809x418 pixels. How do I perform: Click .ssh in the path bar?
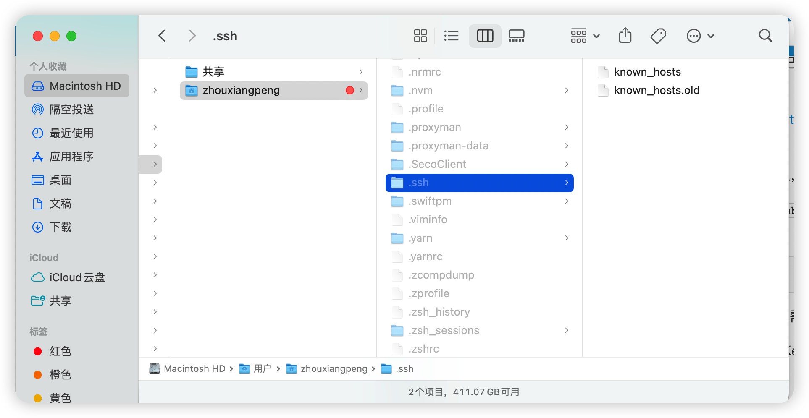pyautogui.click(x=397, y=368)
